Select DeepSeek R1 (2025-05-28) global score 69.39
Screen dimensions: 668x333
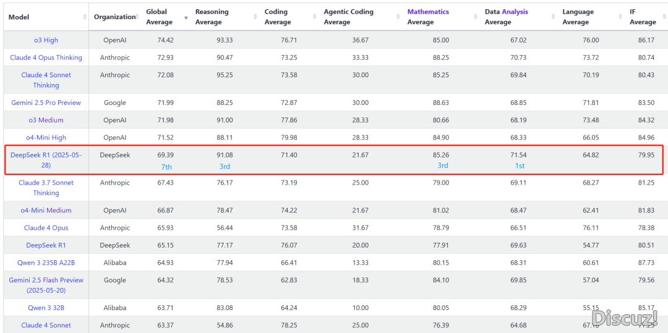165,155
